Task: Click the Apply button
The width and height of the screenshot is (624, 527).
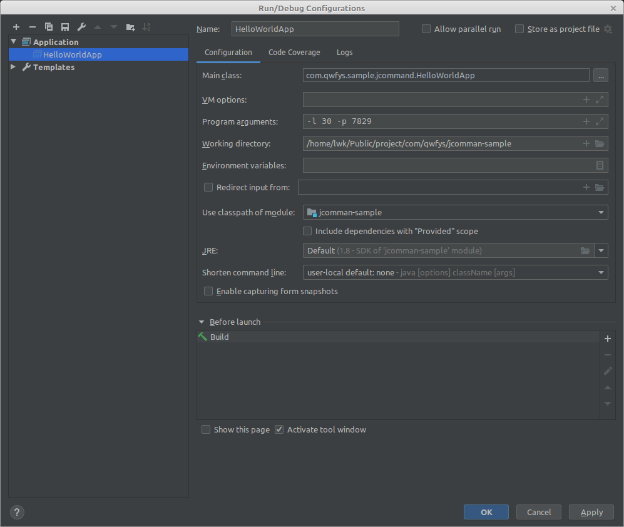Action: tap(591, 512)
